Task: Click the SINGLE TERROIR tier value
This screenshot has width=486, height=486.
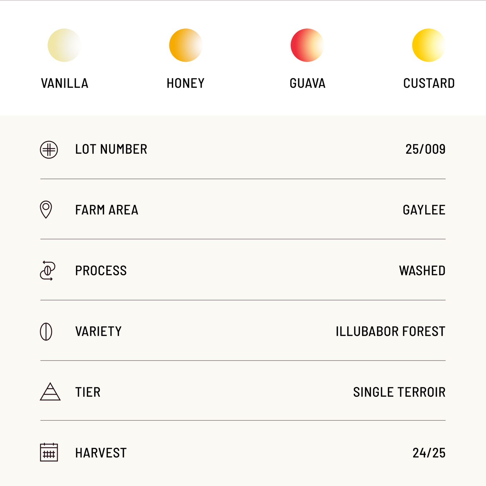Action: 399,392
